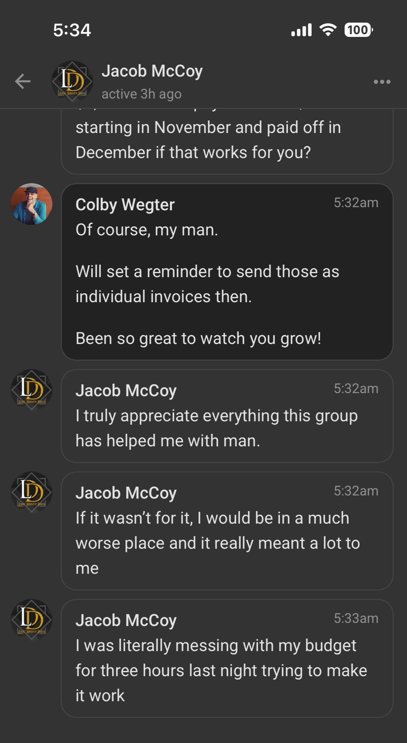Viewport: 407px width, 743px height.
Task: Tap the Jacob McCoy name on the 5:33am message
Action: tap(126, 620)
